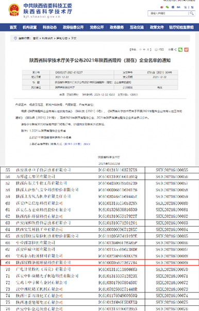Open 政府信息公开 in the navigation bar
Image resolution: width=199 pixels, height=311 pixels.
[73, 27]
